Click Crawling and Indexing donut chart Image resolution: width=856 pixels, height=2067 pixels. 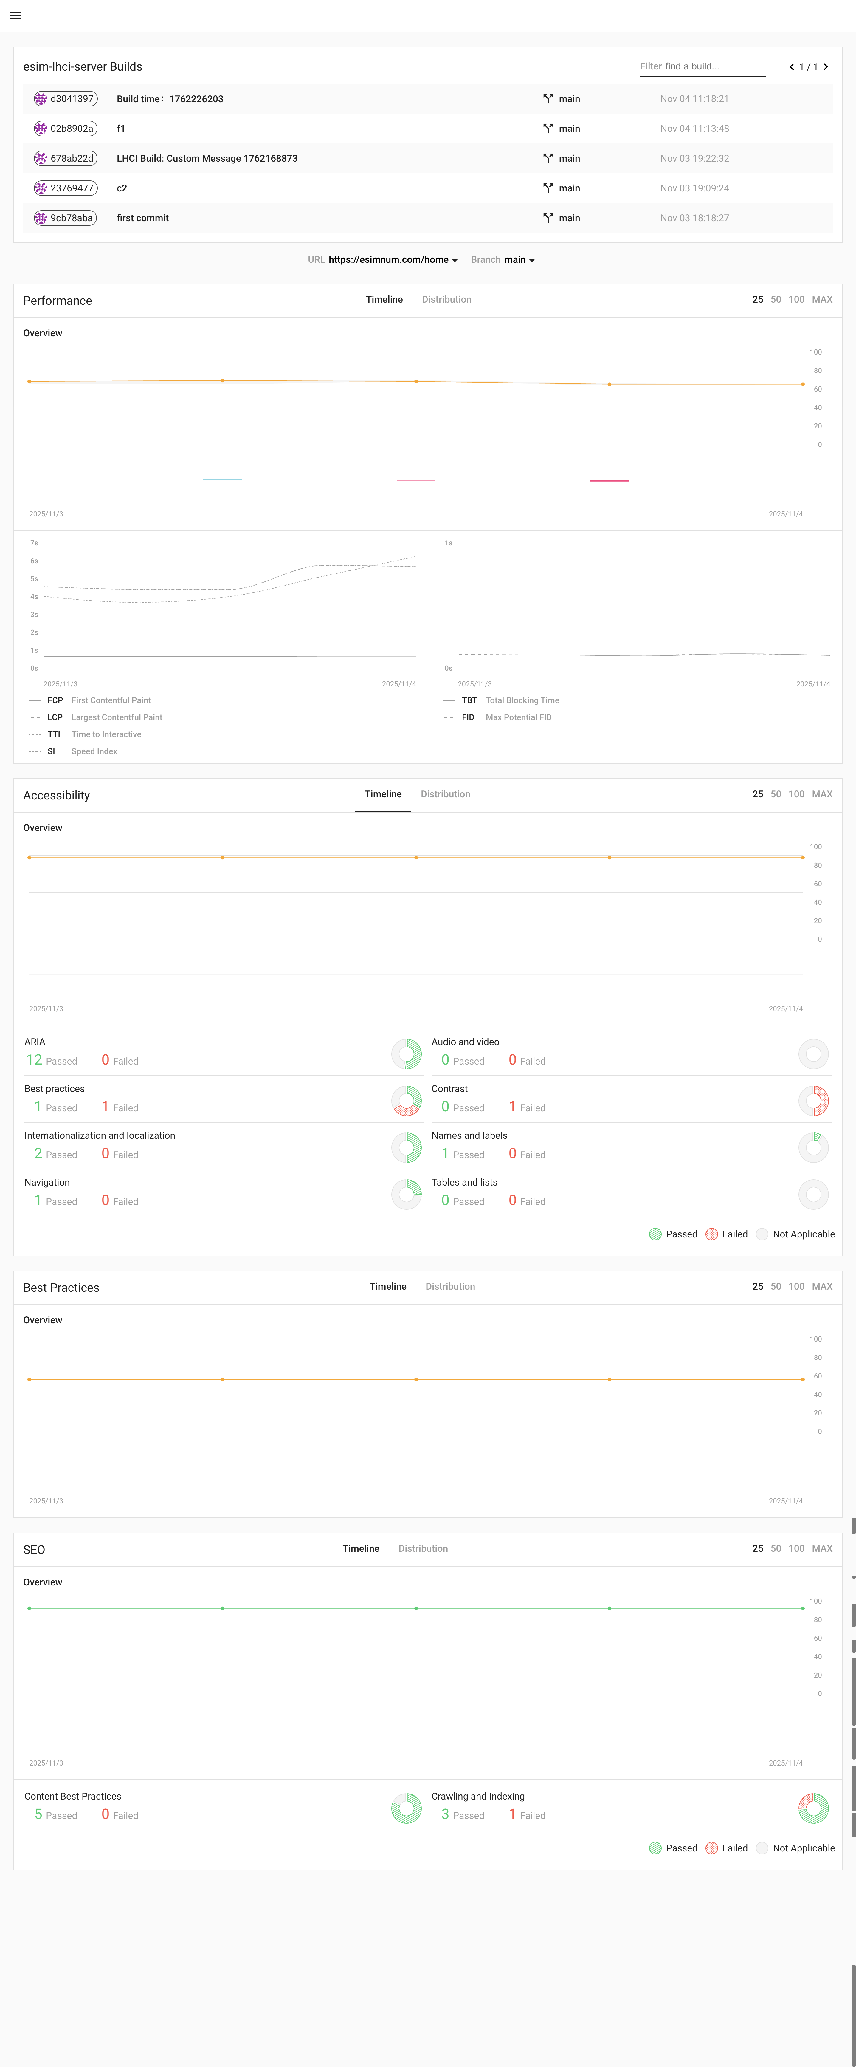coord(813,1808)
